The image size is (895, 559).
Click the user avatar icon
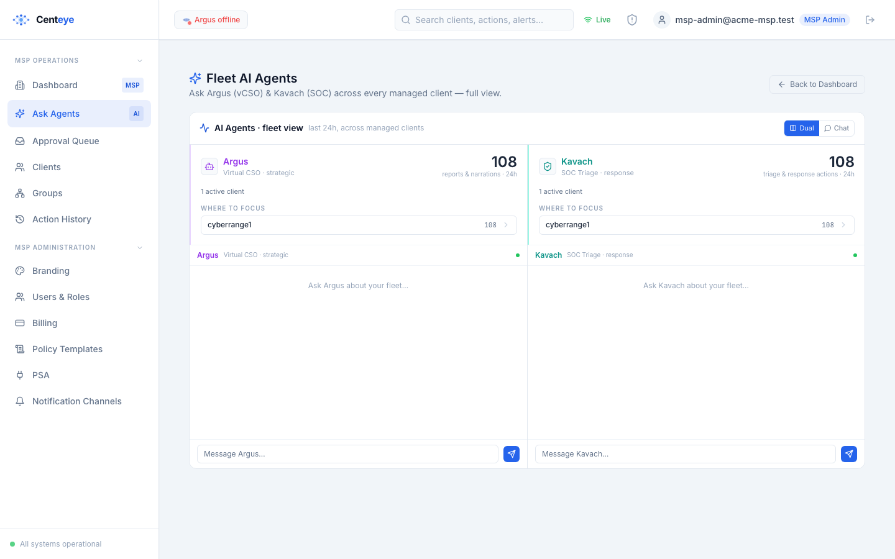pyautogui.click(x=662, y=20)
